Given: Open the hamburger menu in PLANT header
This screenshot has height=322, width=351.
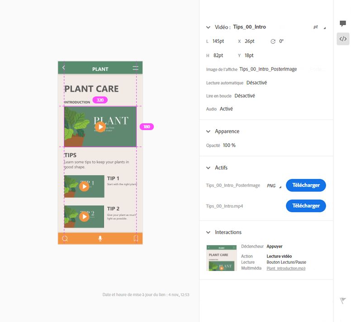Looking at the screenshot, I should coord(135,68).
